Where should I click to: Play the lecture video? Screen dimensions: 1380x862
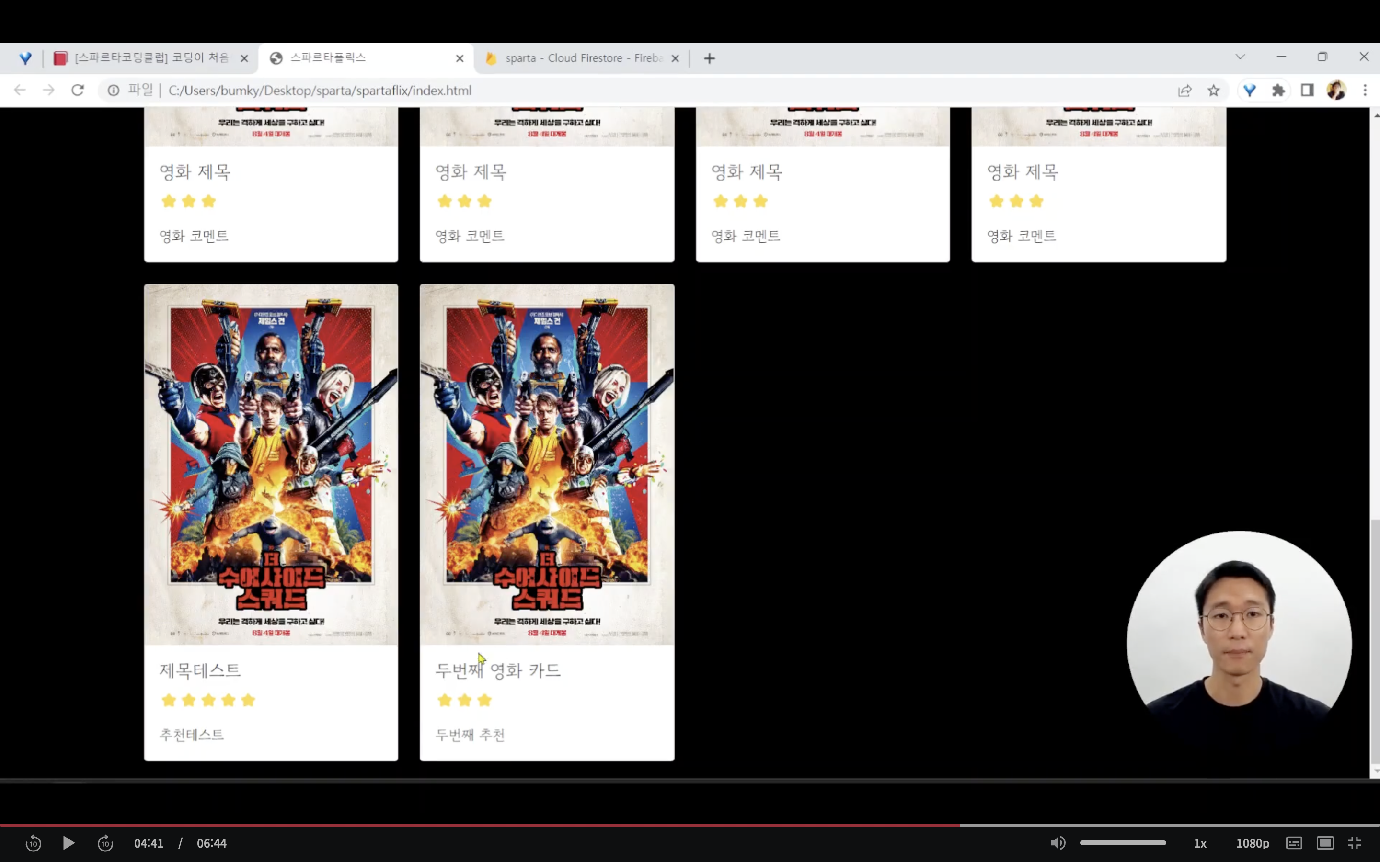[x=69, y=843]
